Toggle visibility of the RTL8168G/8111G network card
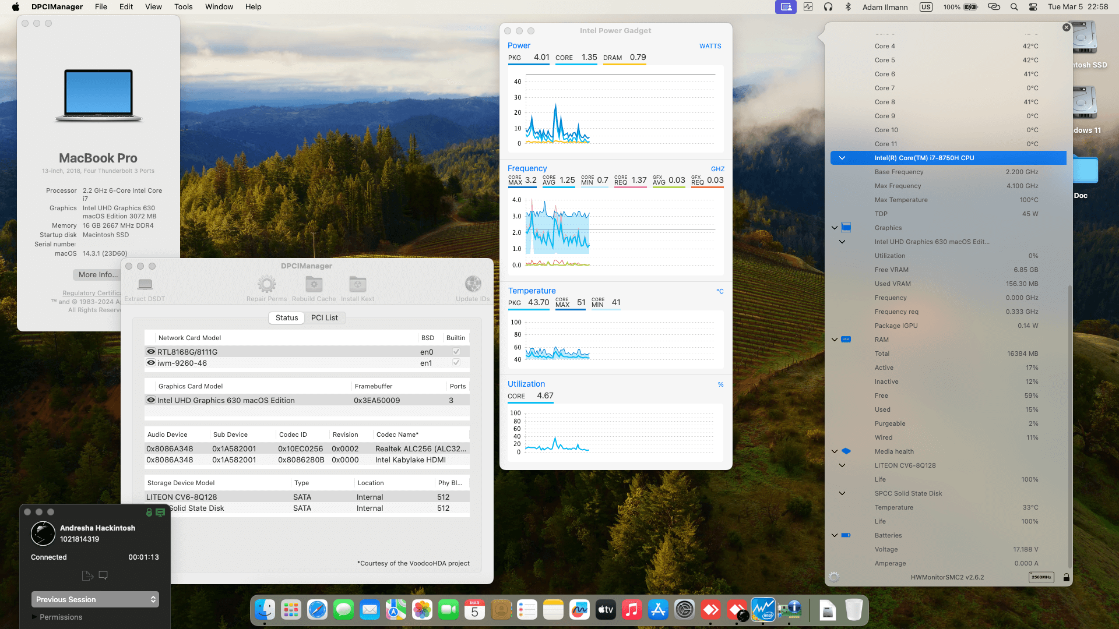The image size is (1119, 629). (x=151, y=351)
